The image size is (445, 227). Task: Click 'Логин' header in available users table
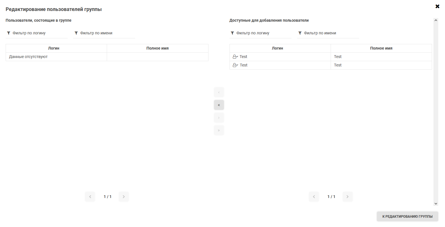277,48
